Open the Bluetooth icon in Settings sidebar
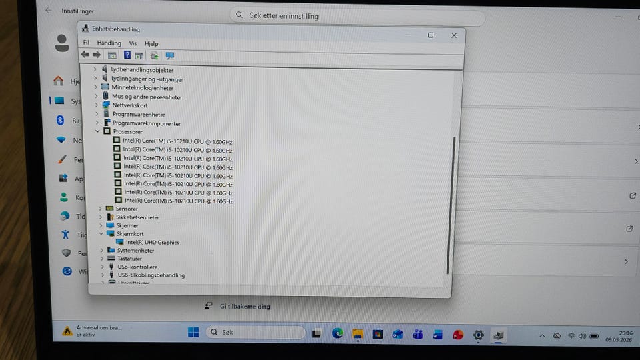 tap(61, 120)
